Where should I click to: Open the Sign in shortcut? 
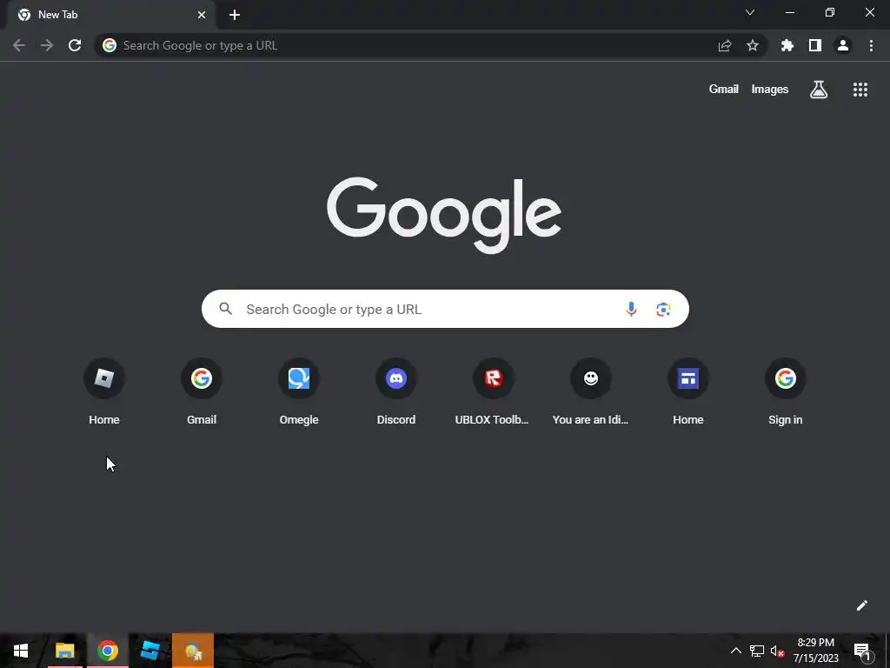pyautogui.click(x=786, y=378)
